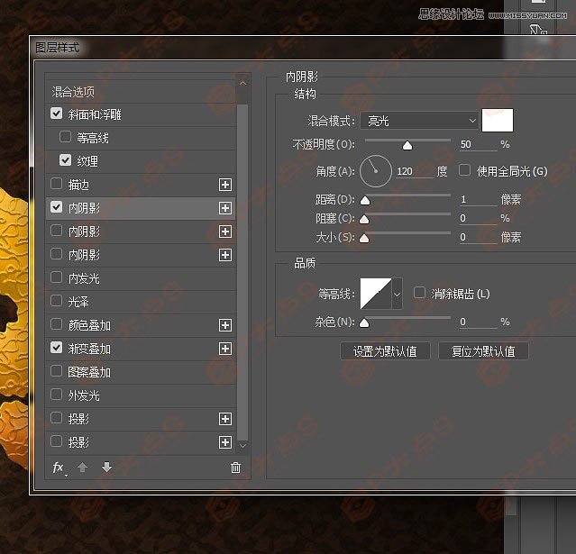Select the 图案叠加 effect row label
This screenshot has width=576, height=554.
[x=89, y=372]
